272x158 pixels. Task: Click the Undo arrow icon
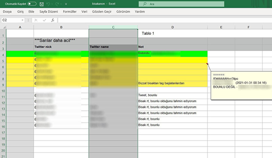[48, 4]
